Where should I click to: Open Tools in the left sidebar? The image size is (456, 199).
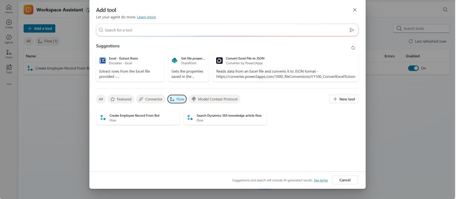(8, 69)
